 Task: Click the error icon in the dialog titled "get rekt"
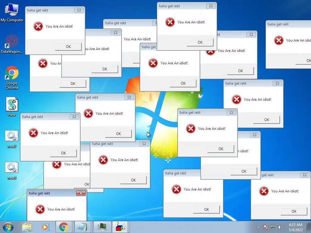tap(264, 191)
